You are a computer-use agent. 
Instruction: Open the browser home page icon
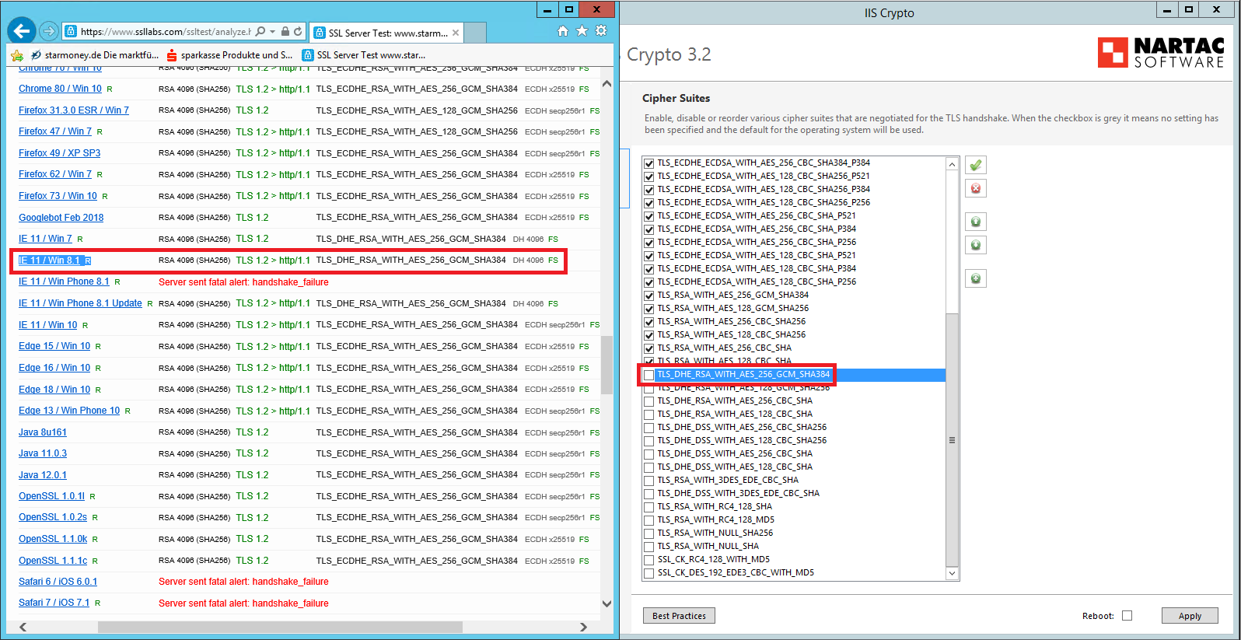click(x=563, y=31)
